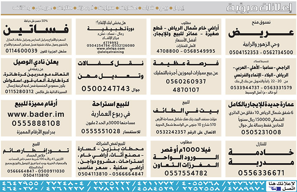Click the بدر لبيع الأرقام المميزة line
Screen dimensions: 297x192
click(36, 132)
